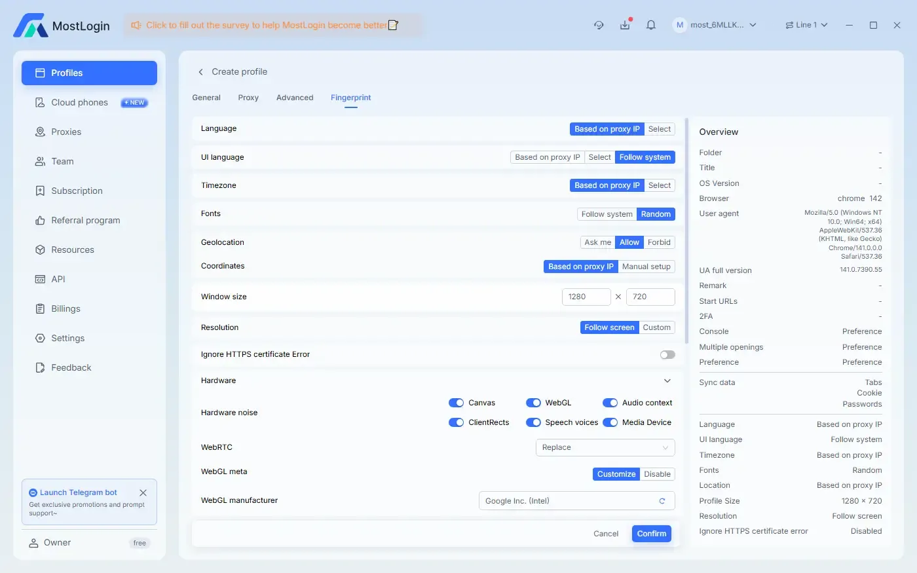Open the customer support headset icon

click(598, 24)
